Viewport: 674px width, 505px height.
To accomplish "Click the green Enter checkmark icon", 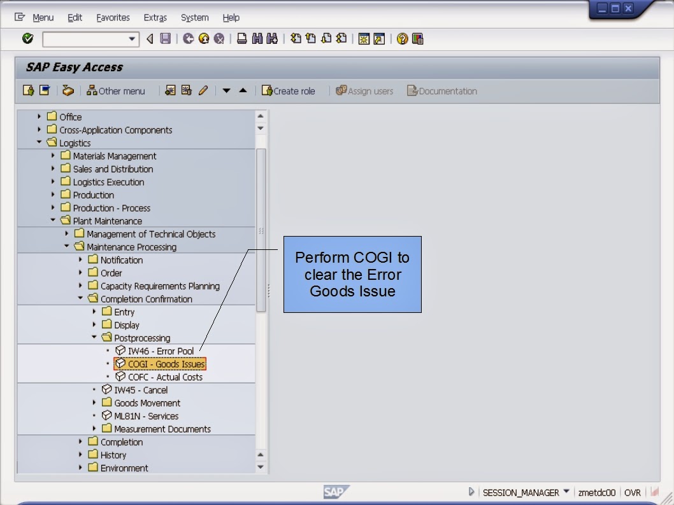I will pyautogui.click(x=28, y=39).
